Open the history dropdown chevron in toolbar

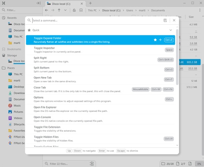(65, 10)
